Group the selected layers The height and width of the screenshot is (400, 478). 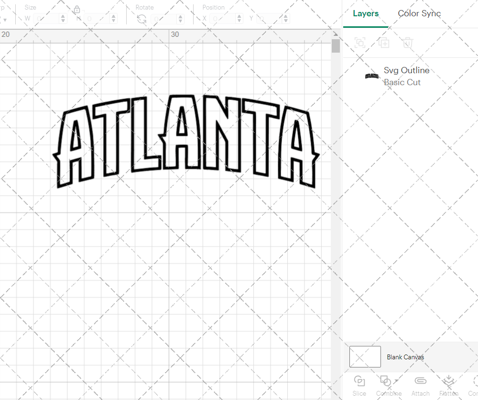click(360, 43)
